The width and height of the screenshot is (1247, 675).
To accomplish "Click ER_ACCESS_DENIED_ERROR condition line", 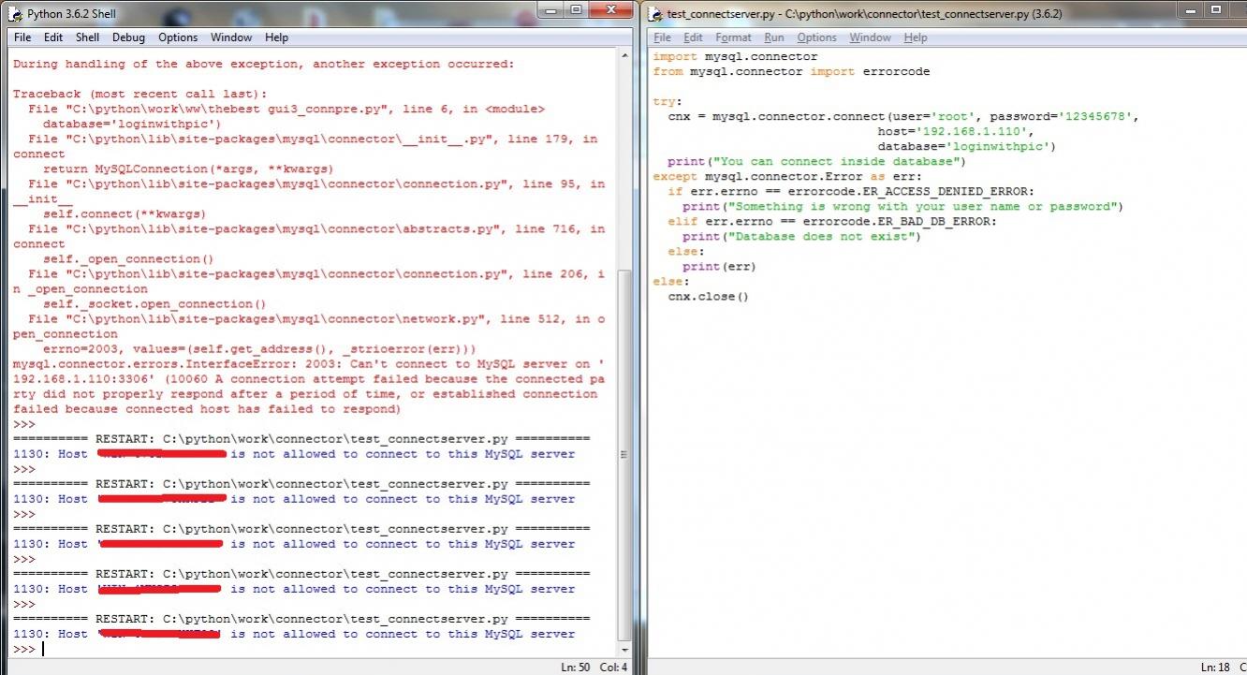I will (x=851, y=192).
